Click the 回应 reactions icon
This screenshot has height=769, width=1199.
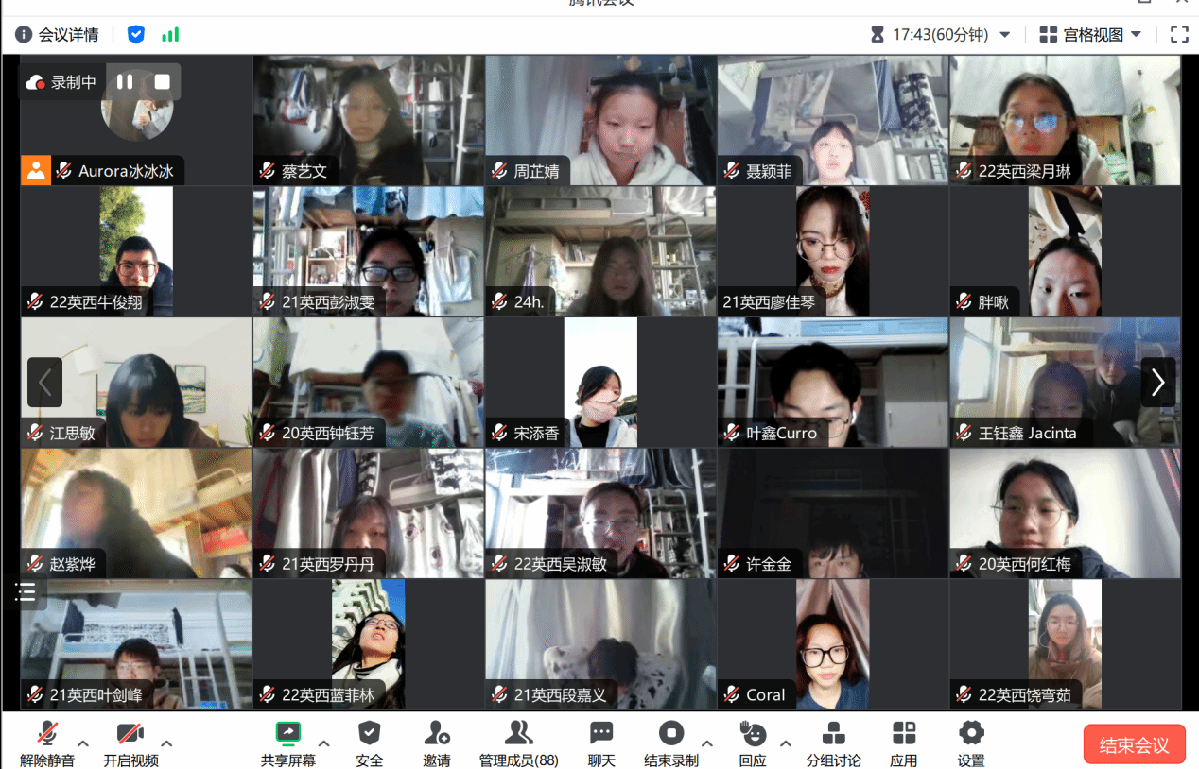pyautogui.click(x=753, y=734)
